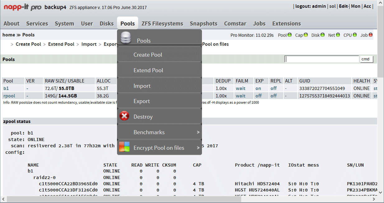Open the System tab

pos(64,24)
